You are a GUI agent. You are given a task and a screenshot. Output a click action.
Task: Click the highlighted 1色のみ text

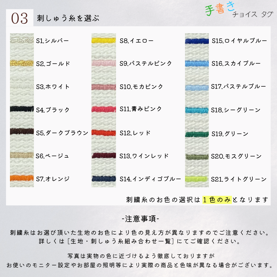tap(217, 200)
